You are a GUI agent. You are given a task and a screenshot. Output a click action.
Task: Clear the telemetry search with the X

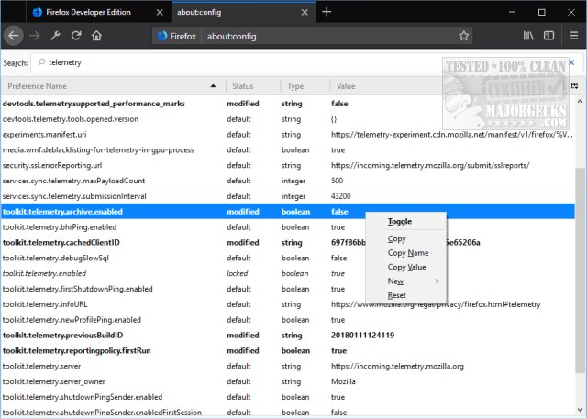[x=571, y=62]
